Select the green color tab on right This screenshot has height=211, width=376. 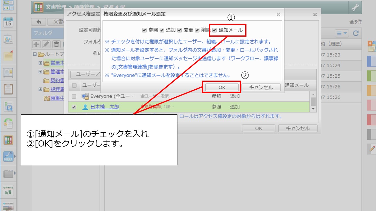(x=372, y=76)
